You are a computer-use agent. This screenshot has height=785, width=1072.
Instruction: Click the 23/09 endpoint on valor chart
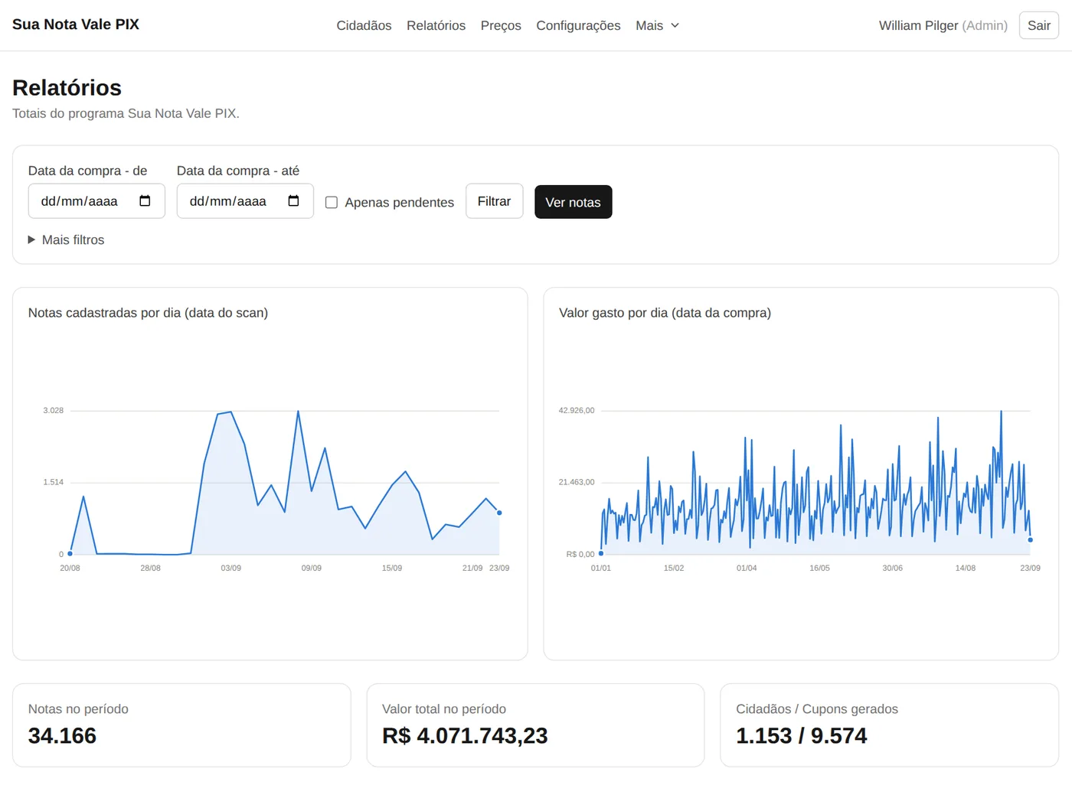coord(1031,540)
